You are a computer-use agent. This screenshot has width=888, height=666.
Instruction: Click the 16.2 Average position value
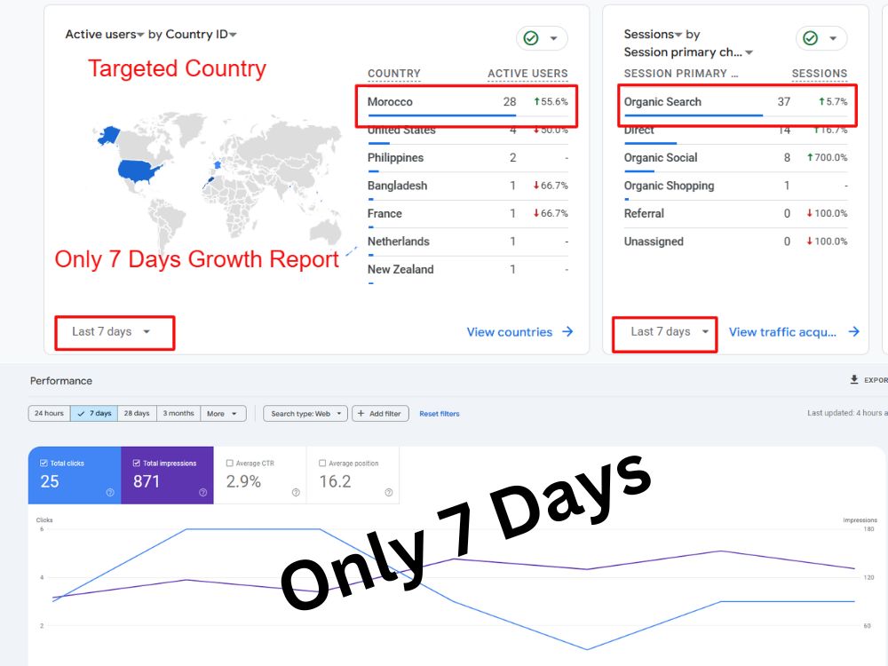(x=335, y=482)
